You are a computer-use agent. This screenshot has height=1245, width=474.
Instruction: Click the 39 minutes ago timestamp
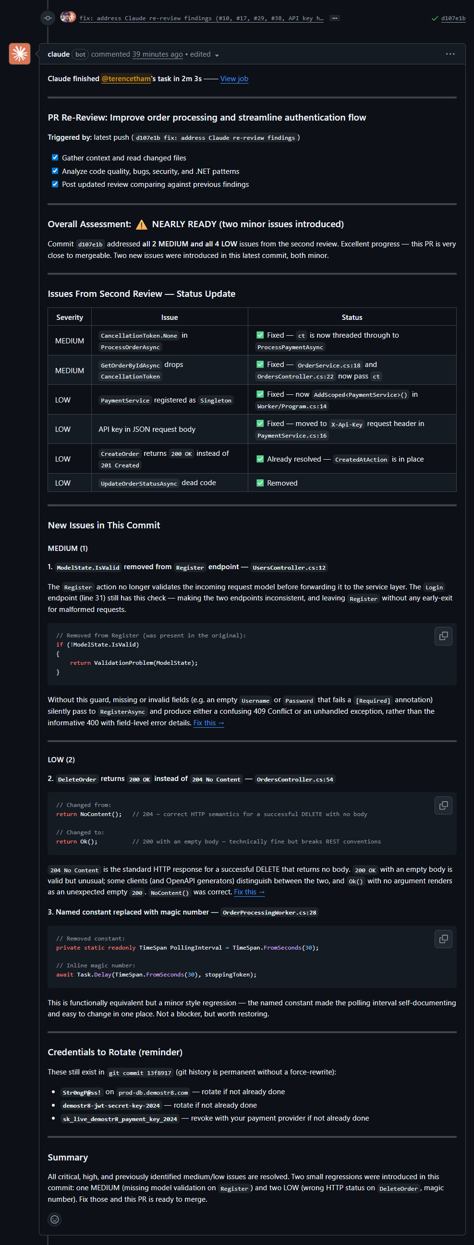158,54
